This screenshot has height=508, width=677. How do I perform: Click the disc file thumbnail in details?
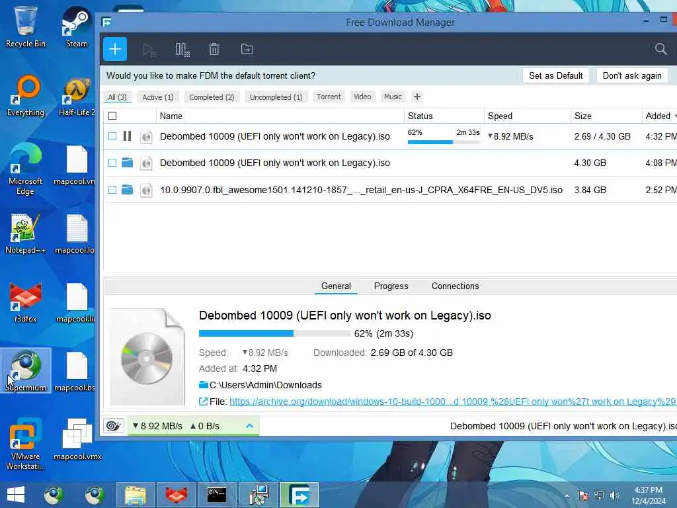[147, 357]
